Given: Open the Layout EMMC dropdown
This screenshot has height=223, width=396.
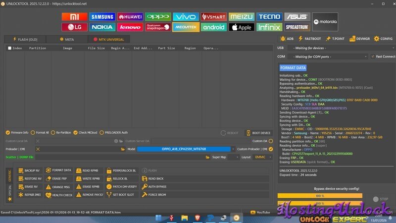Looking at the screenshot, I should point(262,157).
